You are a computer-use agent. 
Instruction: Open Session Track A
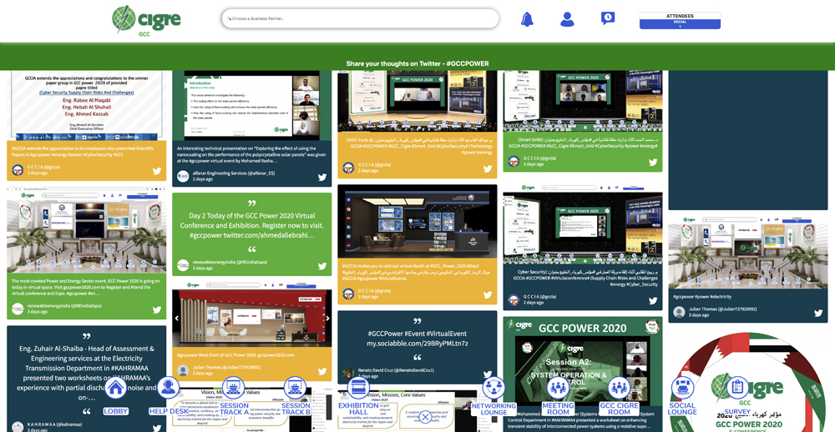pyautogui.click(x=234, y=388)
